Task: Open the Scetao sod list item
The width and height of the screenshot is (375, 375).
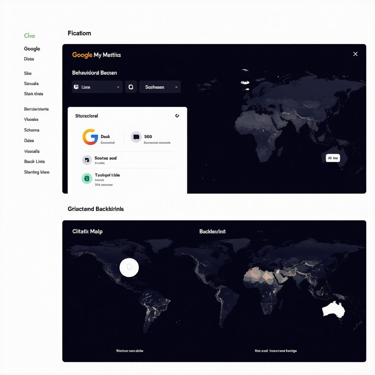Action: pyautogui.click(x=127, y=160)
